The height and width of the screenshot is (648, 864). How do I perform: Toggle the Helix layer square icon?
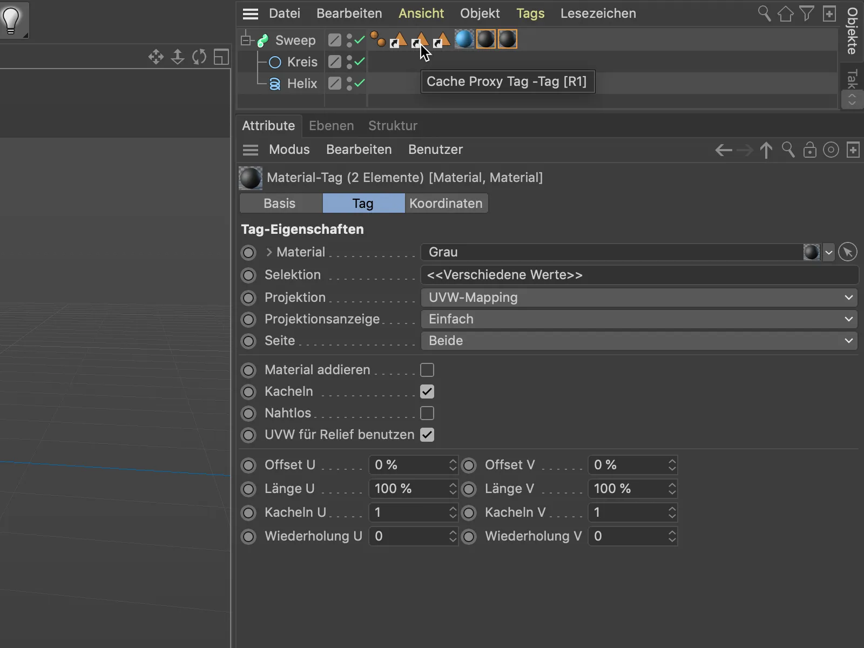[335, 83]
